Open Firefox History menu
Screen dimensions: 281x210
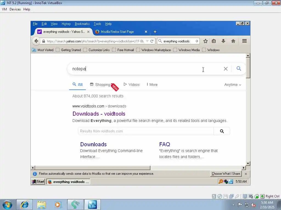click(66, 24)
